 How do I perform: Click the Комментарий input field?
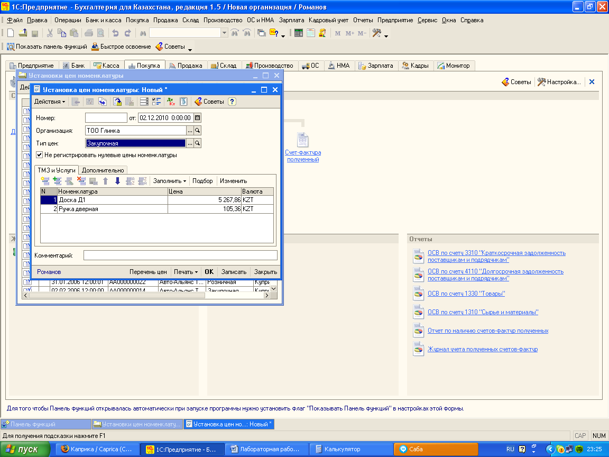coord(180,255)
